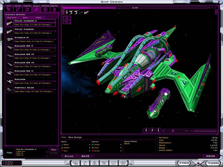Decrease component size with left arrow

[x=163, y=131]
